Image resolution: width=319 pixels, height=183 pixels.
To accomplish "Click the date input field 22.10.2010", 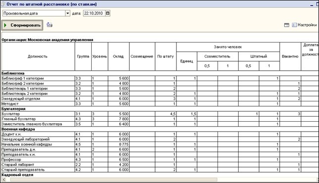I will point(94,13).
